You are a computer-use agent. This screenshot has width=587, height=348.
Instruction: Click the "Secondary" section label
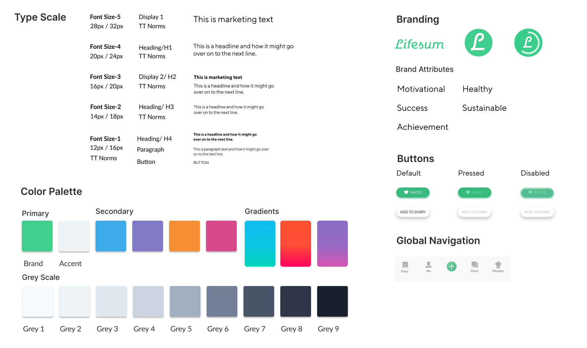pyautogui.click(x=115, y=211)
